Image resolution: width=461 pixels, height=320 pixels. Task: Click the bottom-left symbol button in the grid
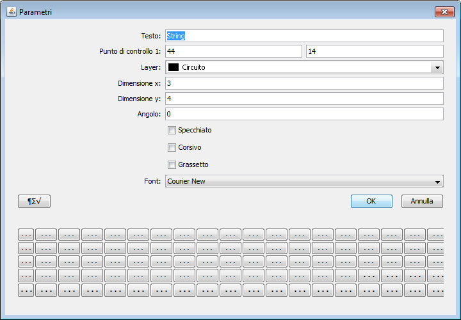tap(26, 290)
